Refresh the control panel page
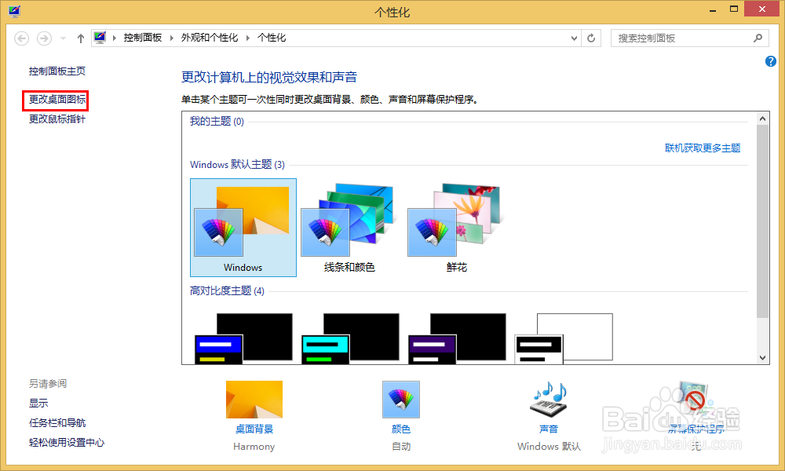Viewport: 785px width, 471px height. [x=591, y=38]
